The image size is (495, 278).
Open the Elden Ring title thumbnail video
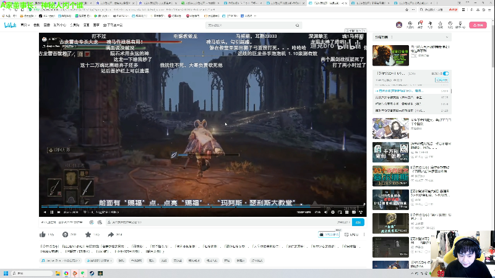[390, 176]
